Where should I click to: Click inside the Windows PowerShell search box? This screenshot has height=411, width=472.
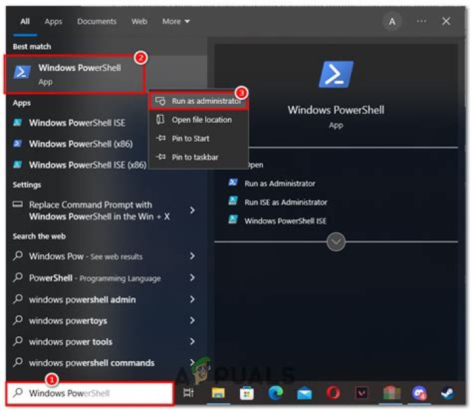pos(90,393)
